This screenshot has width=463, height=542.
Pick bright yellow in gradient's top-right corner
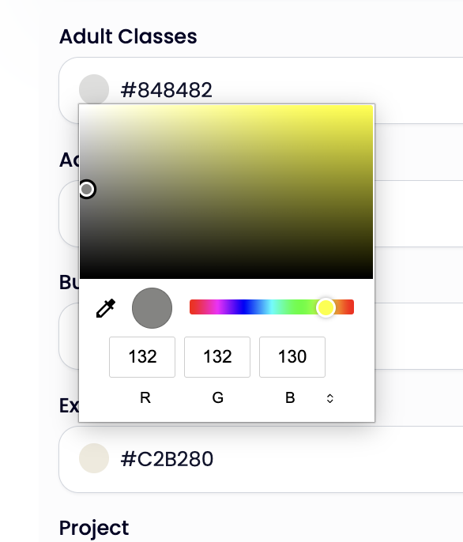[x=370, y=107]
